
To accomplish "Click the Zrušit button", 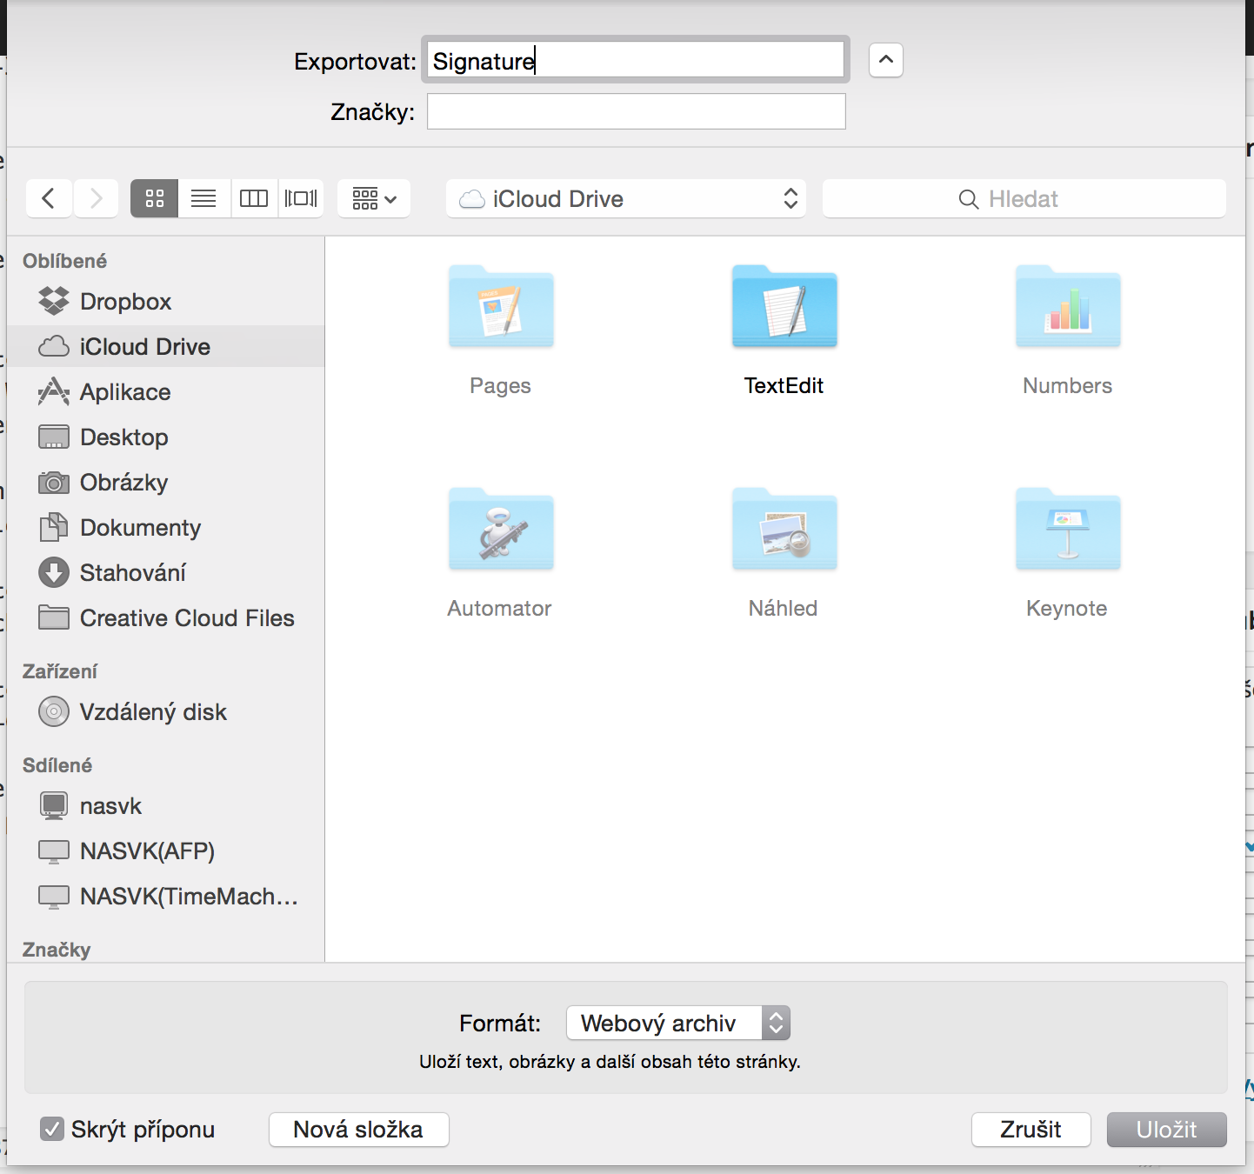I will point(1031,1129).
